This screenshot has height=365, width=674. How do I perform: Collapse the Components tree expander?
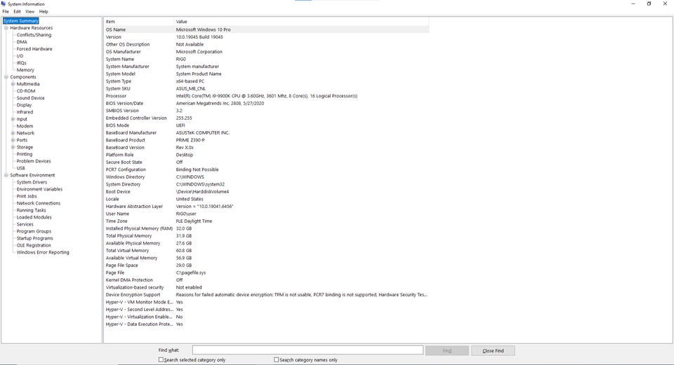6,77
